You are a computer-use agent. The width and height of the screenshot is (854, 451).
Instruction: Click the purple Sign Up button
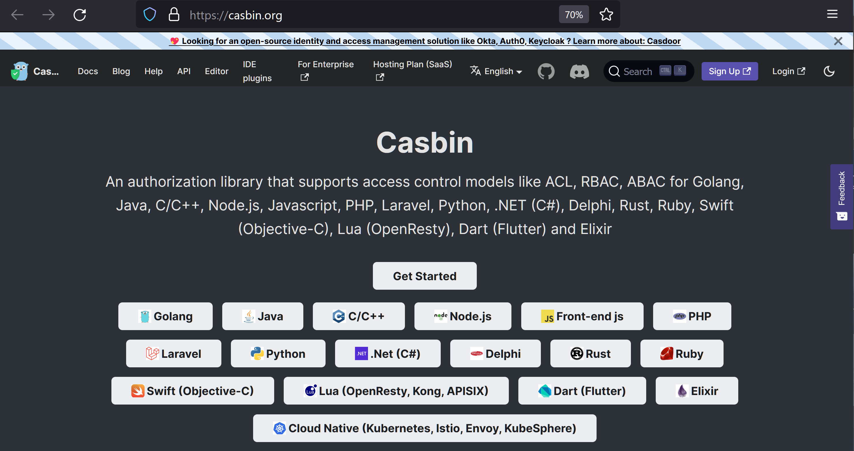[729, 71]
